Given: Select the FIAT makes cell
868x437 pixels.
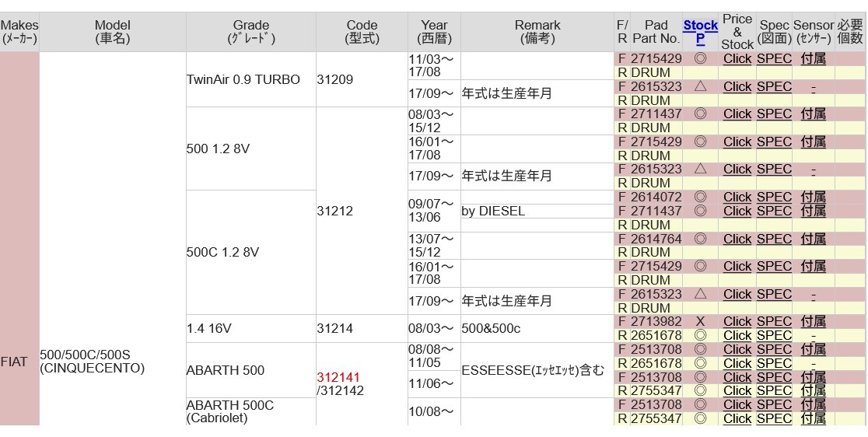Looking at the screenshot, I should coord(19,239).
